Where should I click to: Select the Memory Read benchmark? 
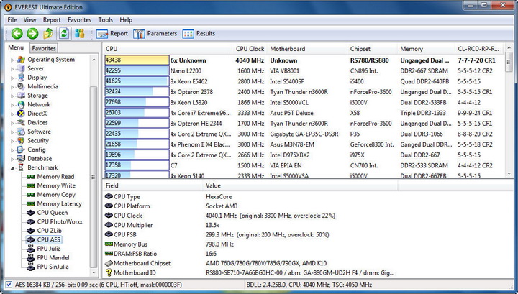click(x=55, y=177)
